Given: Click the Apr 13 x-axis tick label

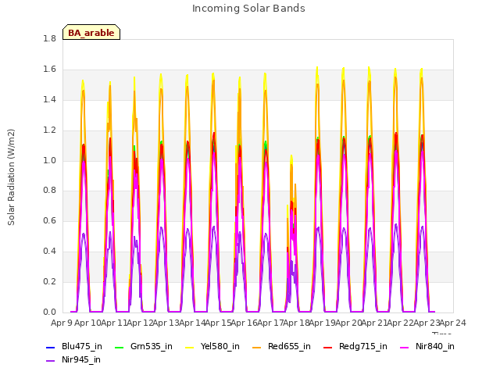Looking at the screenshot, I should pos(166,323).
